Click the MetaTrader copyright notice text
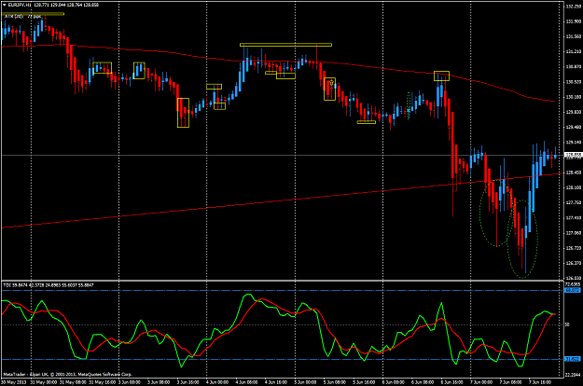The height and width of the screenshot is (386, 583). tap(68, 374)
